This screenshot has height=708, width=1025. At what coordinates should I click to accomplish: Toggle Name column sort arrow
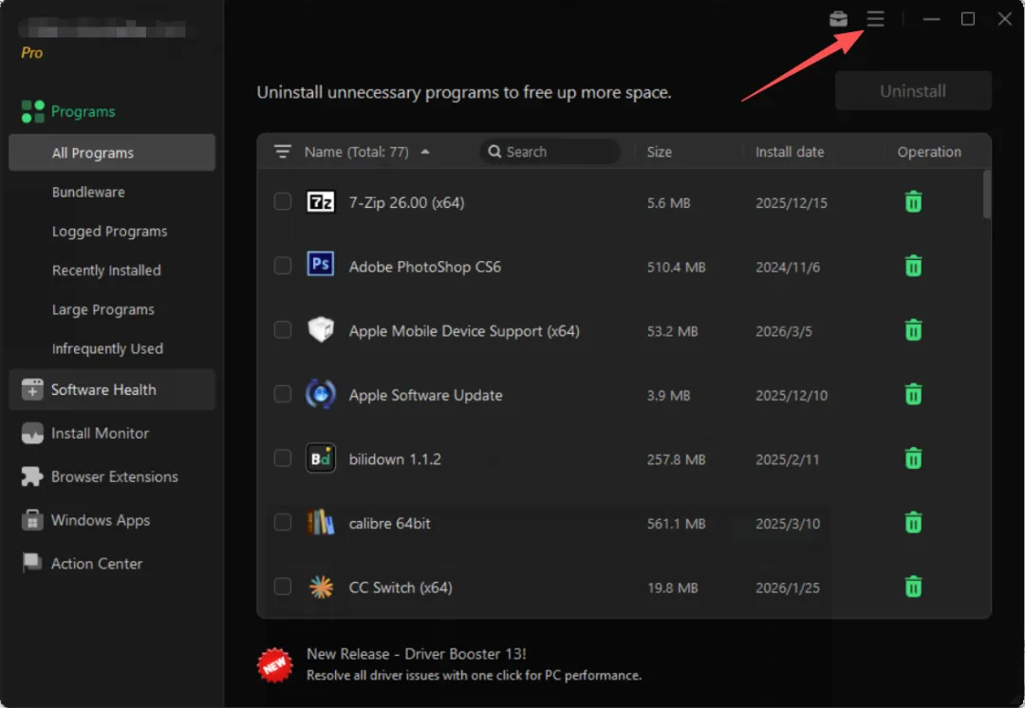425,152
